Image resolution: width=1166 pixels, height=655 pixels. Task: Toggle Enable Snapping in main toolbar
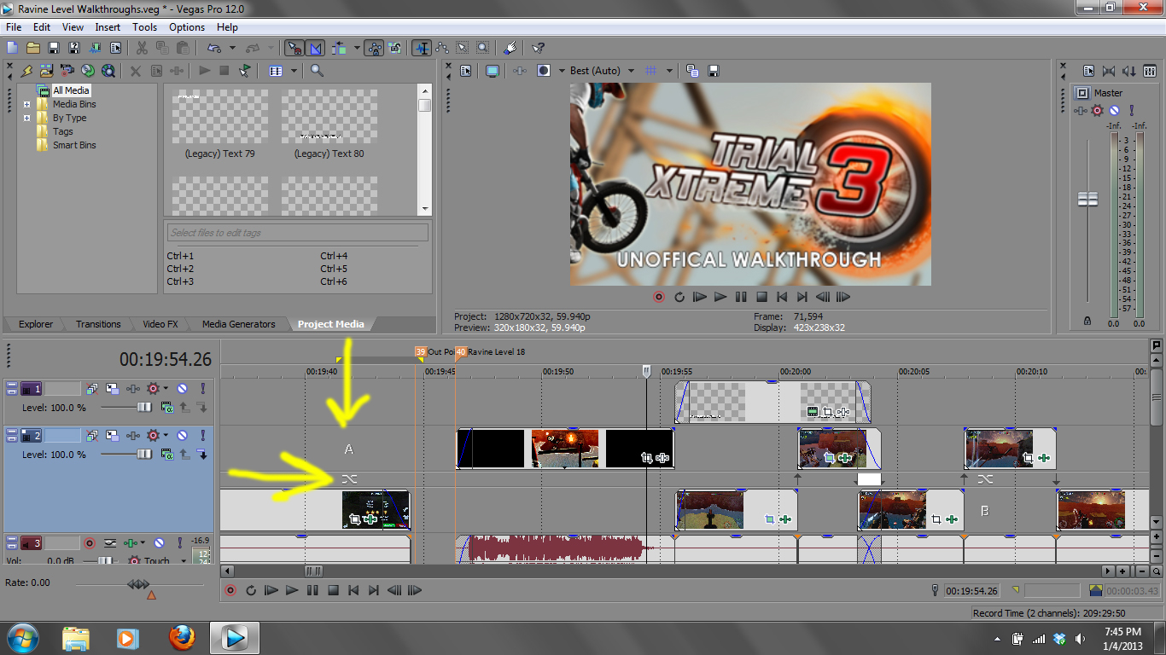point(293,48)
